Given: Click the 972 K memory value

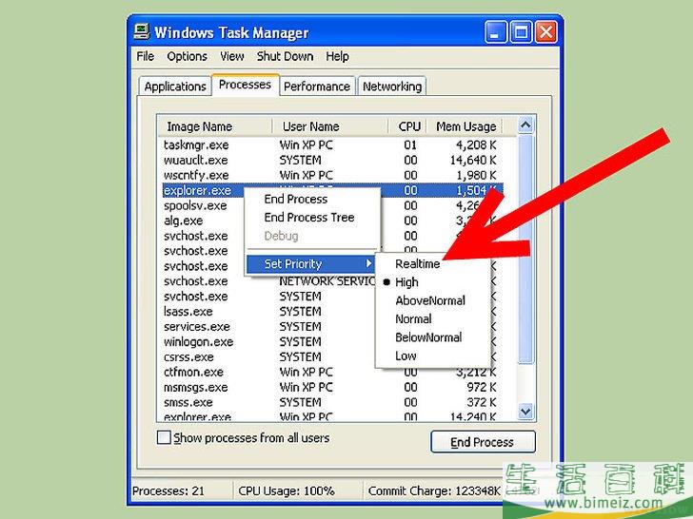Looking at the screenshot, I should point(482,387).
